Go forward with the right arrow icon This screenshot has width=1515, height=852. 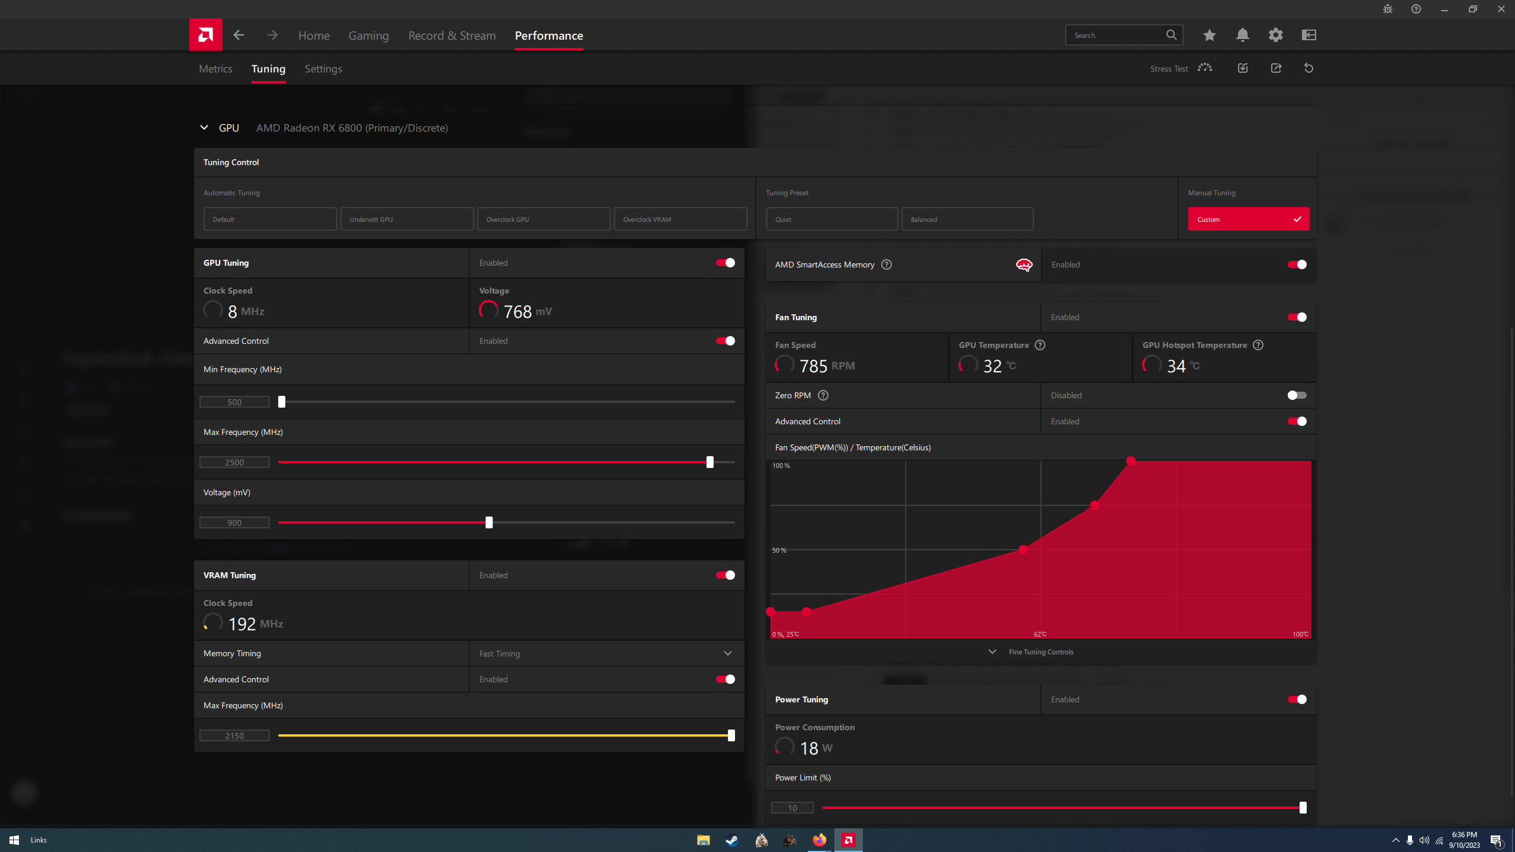pyautogui.click(x=272, y=35)
